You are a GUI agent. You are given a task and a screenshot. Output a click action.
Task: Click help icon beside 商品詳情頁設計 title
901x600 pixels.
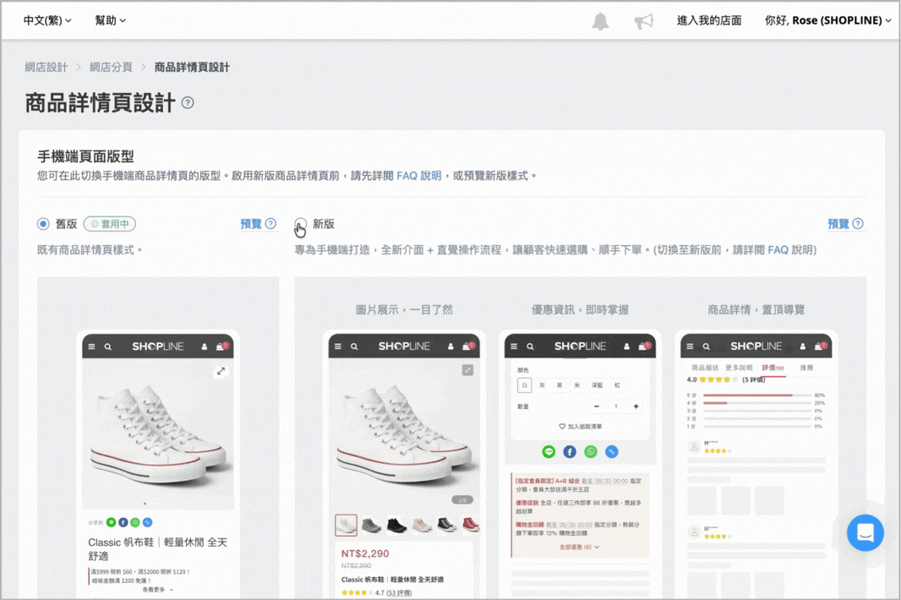coord(188,103)
